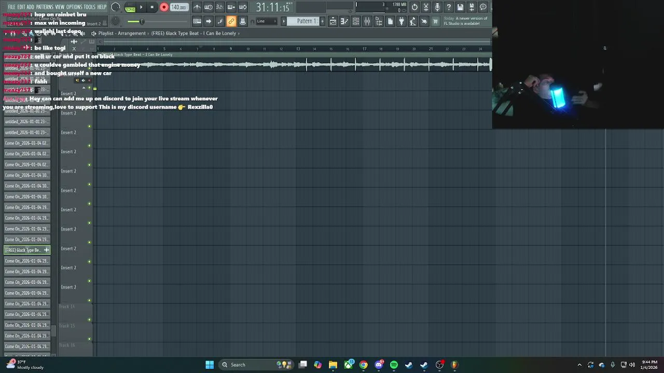Toggle typing keyboard to piano
The width and height of the screenshot is (664, 373).
tap(197, 21)
